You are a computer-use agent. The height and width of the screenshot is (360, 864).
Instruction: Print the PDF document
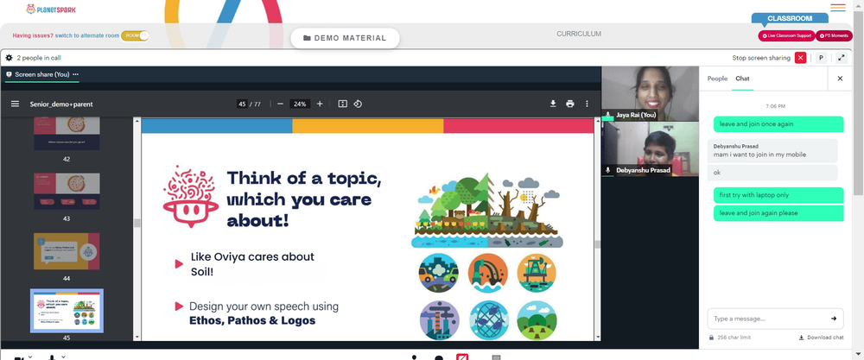(569, 104)
